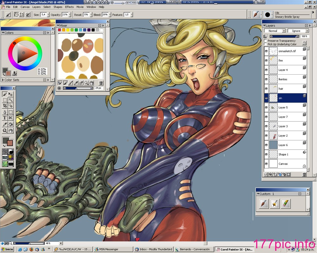The width and height of the screenshot is (317, 253).
Task: Click the pencil icon in Custom 1 palette
Action: (x=285, y=204)
